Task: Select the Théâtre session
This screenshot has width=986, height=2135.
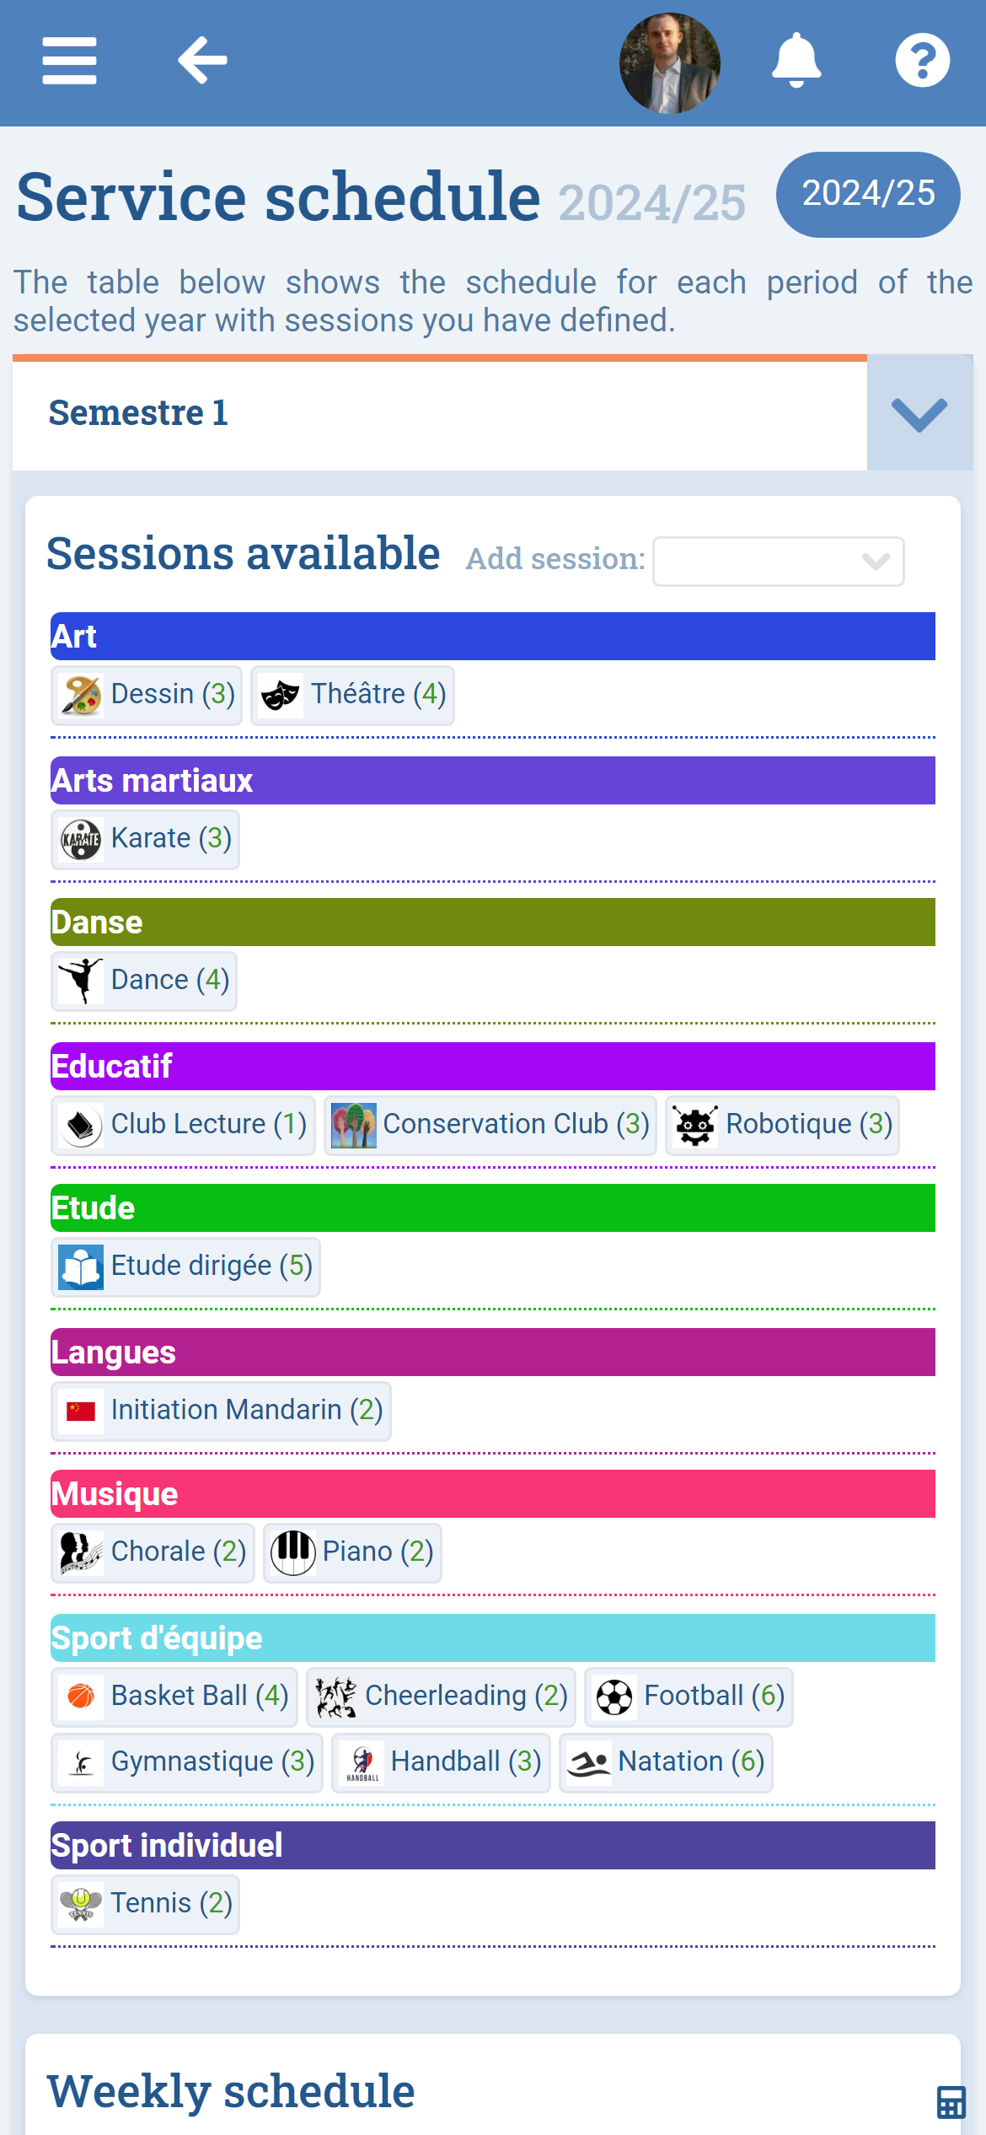Action: [x=352, y=696]
